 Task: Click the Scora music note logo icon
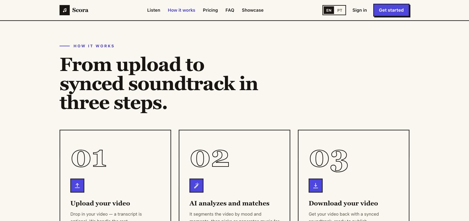(x=65, y=10)
